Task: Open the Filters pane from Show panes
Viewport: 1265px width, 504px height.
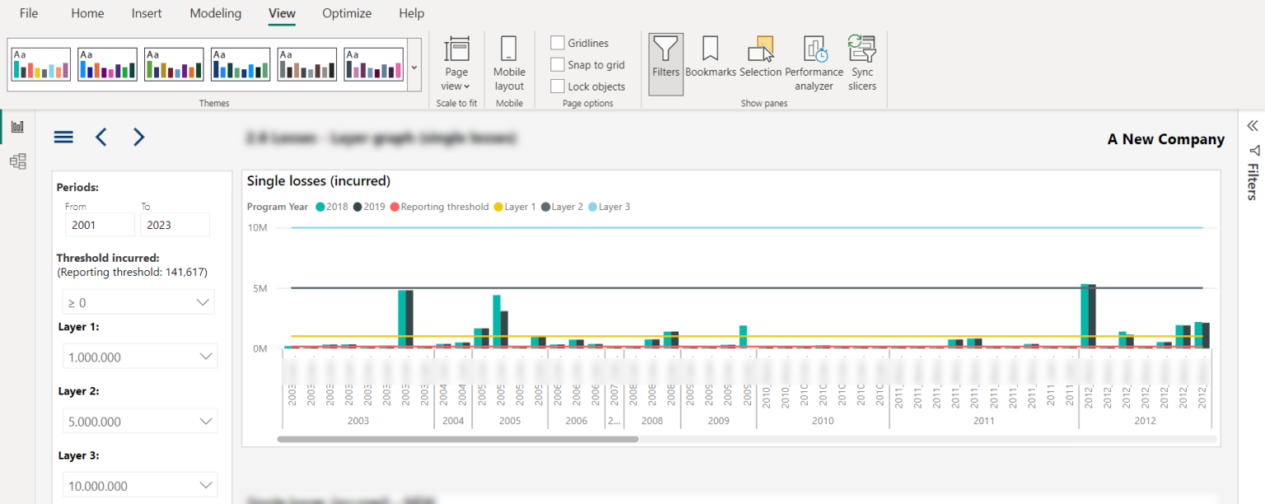Action: (665, 63)
